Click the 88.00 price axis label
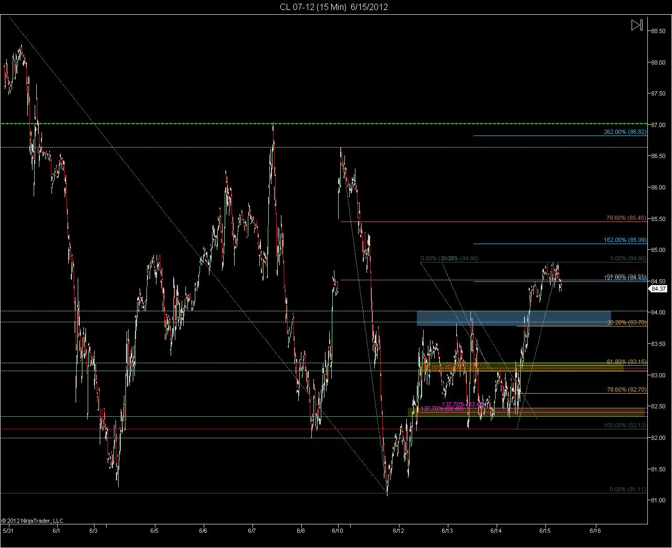 click(x=658, y=62)
